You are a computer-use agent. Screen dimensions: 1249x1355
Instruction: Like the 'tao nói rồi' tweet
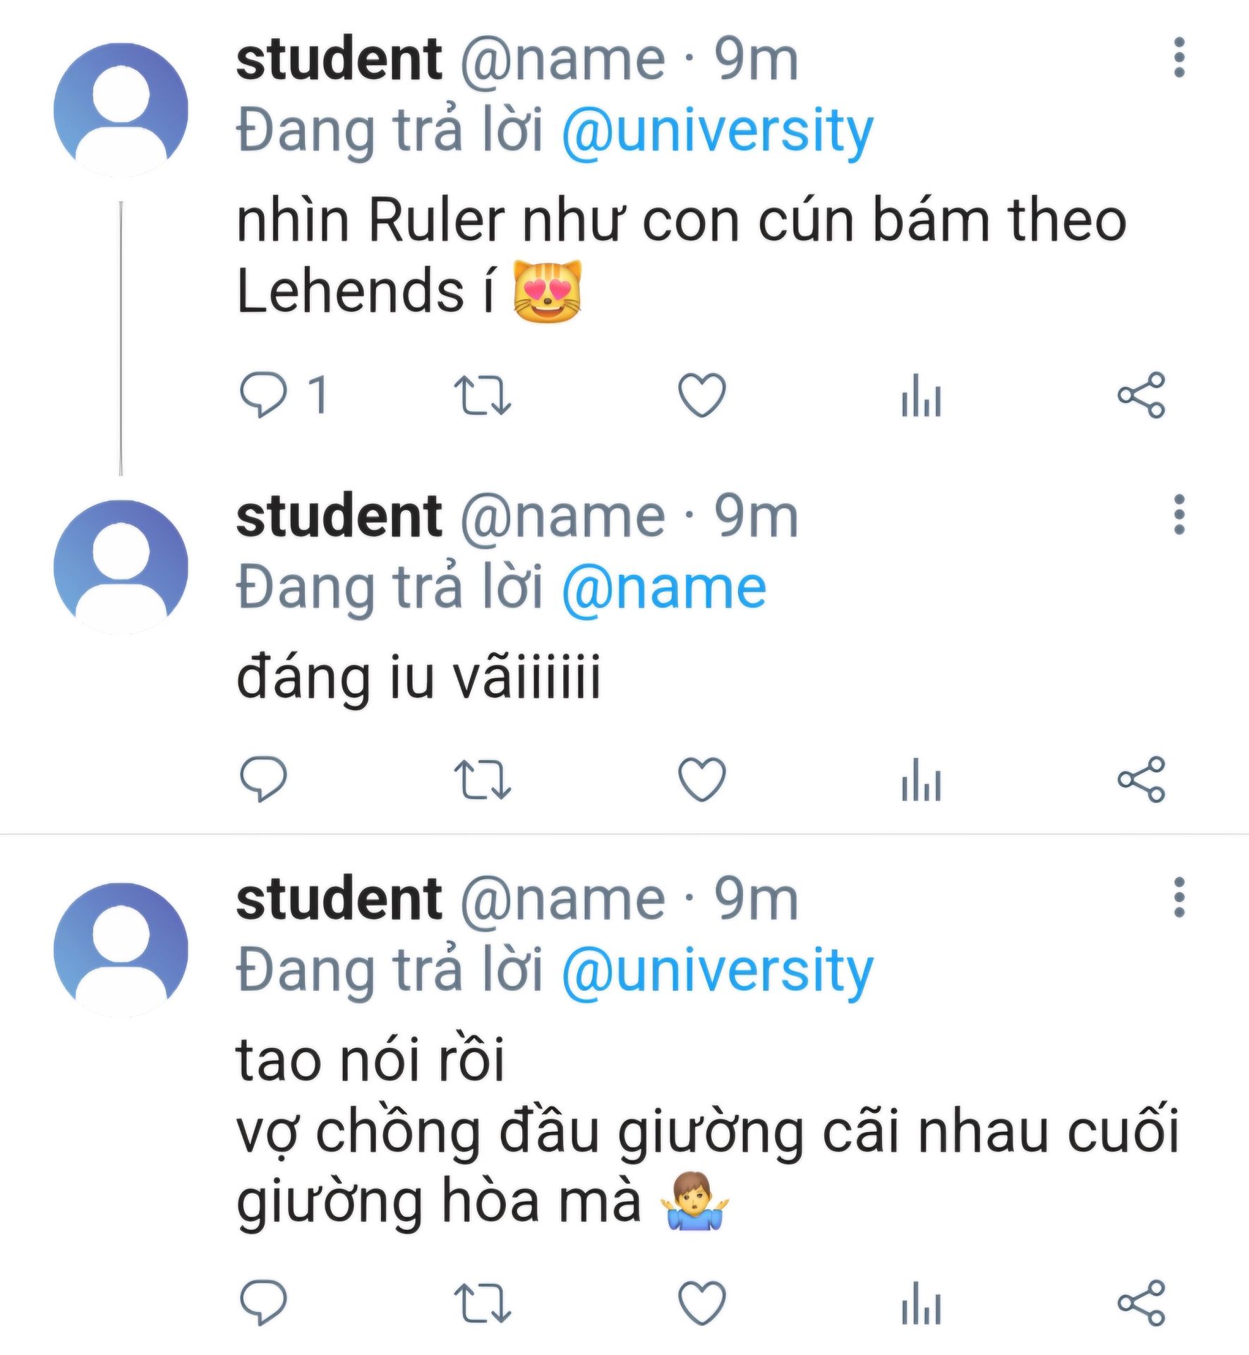click(701, 1302)
